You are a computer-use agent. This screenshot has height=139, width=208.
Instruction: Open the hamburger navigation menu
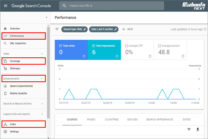(x=5, y=6)
